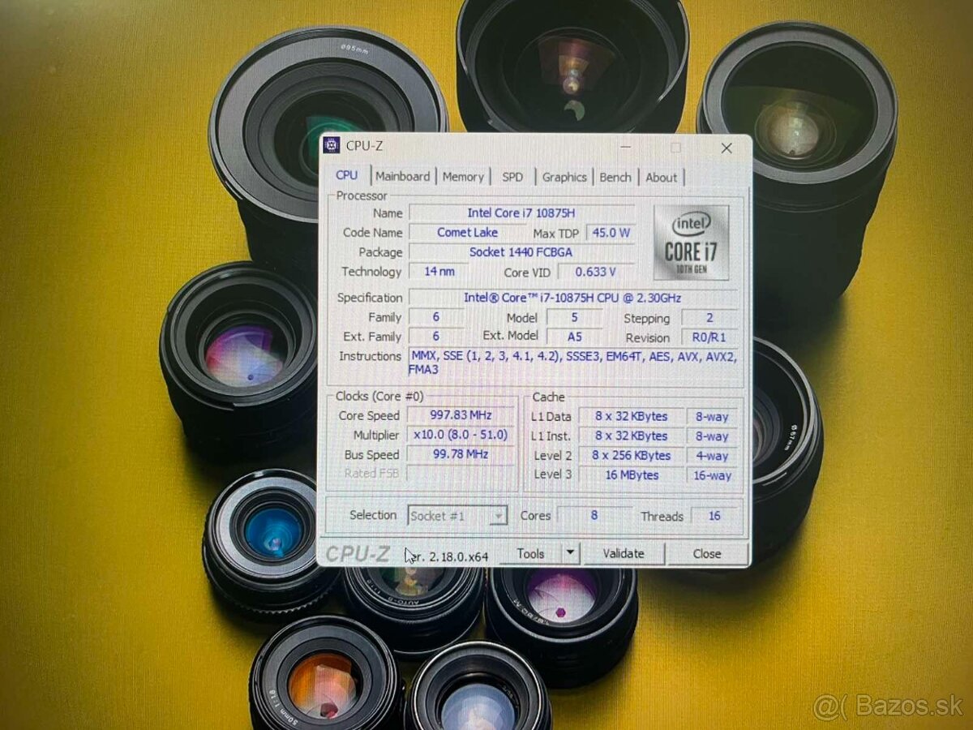Click the Core Speed value '997.83 MHz'
The image size is (973, 730).
460,415
